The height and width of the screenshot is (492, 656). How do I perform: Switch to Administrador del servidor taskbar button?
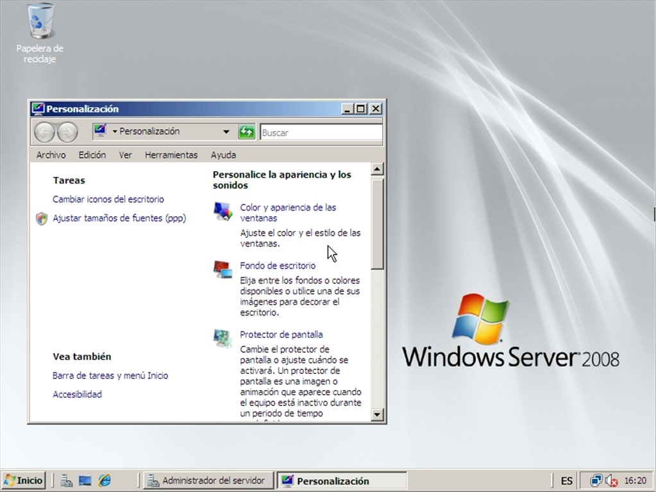(x=208, y=480)
